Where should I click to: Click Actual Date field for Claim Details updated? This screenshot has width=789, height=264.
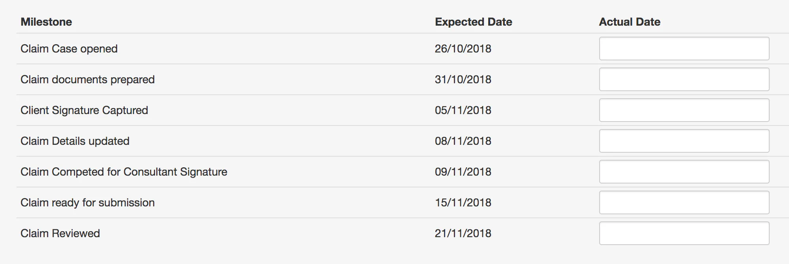point(684,141)
